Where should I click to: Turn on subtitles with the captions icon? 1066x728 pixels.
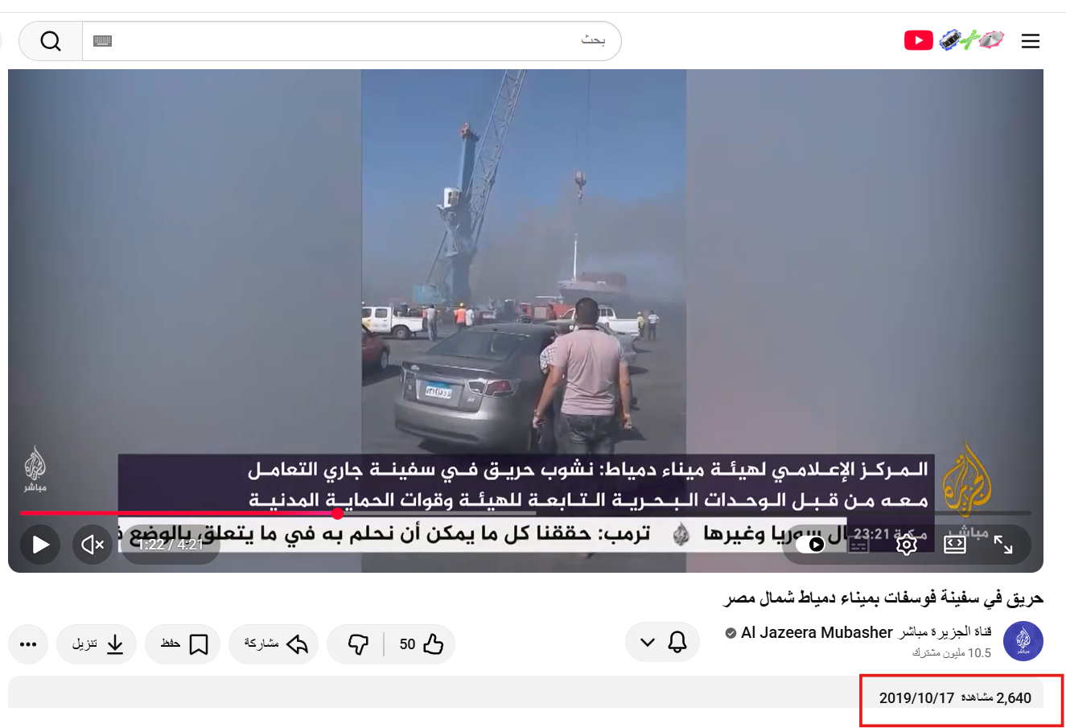pos(858,545)
